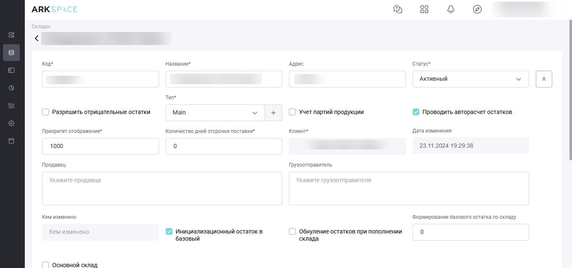This screenshot has width=572, height=268.
Task: Click the notifications bell icon
Action: point(450,9)
